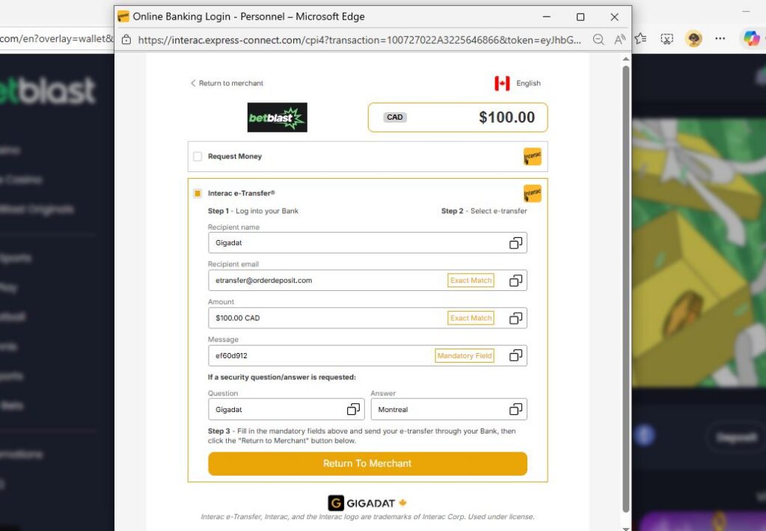Click Return to merchant link at top
Screen dimensions: 766x531
tap(227, 83)
